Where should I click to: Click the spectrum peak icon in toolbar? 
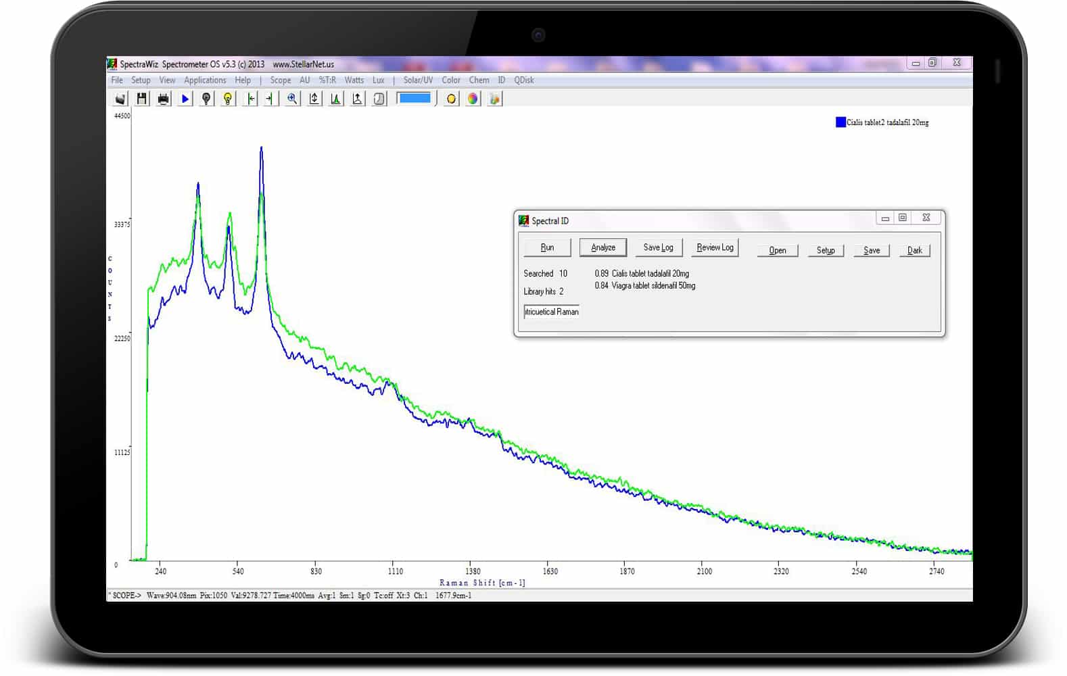click(x=336, y=99)
